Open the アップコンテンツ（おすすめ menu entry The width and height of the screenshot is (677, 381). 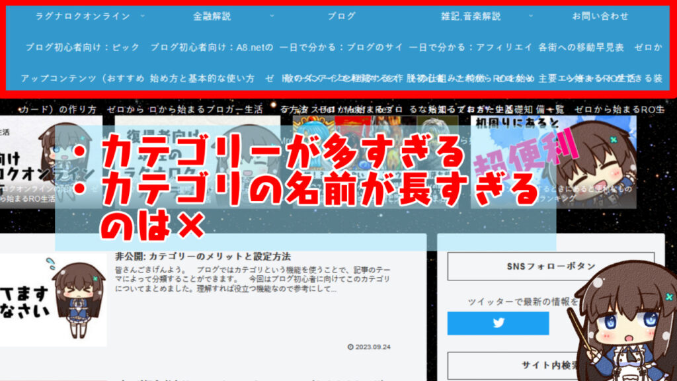83,79
